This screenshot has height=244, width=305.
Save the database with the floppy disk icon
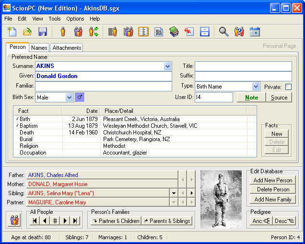coord(43,32)
